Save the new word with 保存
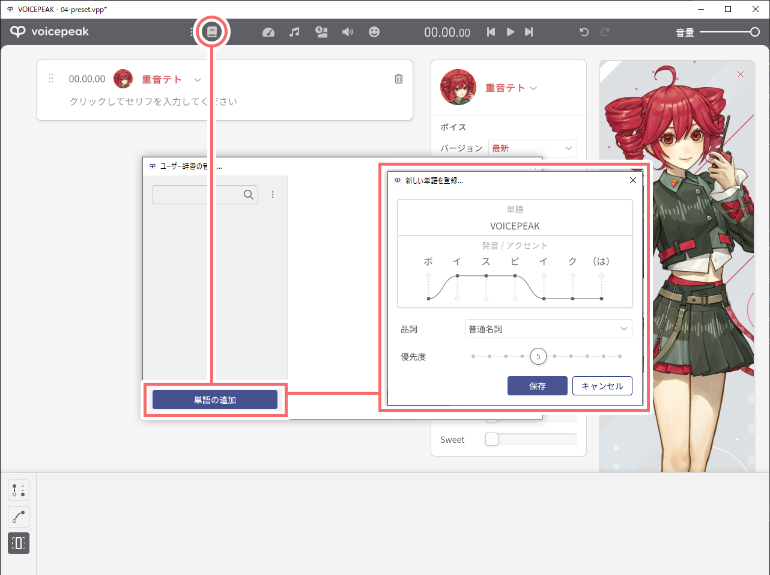This screenshot has width=770, height=575. (x=538, y=386)
